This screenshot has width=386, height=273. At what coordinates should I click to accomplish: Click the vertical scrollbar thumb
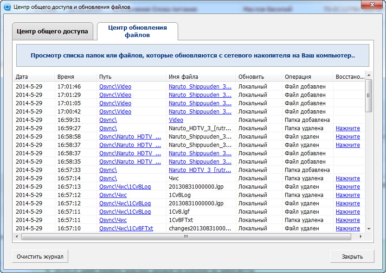(369, 95)
